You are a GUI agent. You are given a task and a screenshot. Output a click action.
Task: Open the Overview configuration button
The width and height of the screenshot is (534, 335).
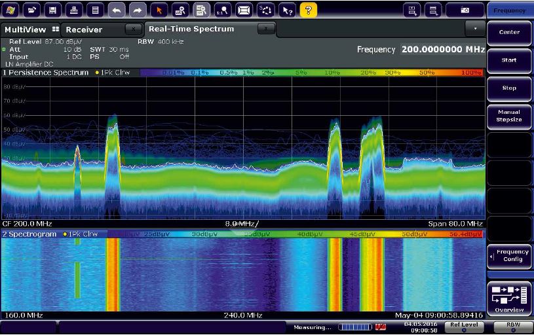(509, 298)
